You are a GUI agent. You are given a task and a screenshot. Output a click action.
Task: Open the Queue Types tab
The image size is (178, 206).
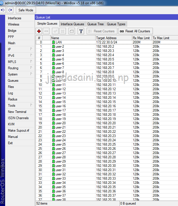(116, 24)
